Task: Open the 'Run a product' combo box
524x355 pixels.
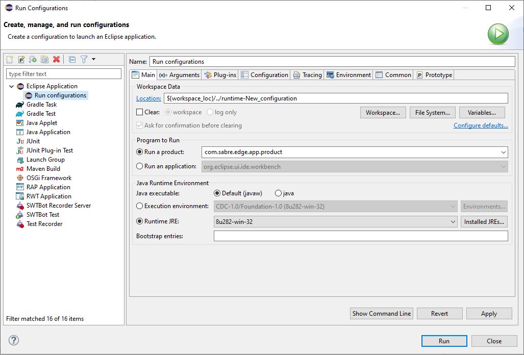Action: point(503,153)
